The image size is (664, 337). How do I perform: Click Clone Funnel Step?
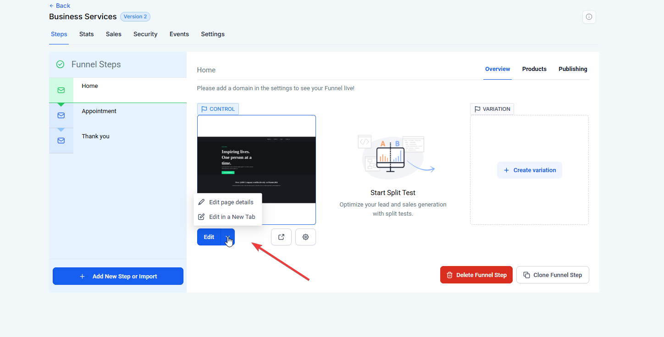(x=553, y=275)
